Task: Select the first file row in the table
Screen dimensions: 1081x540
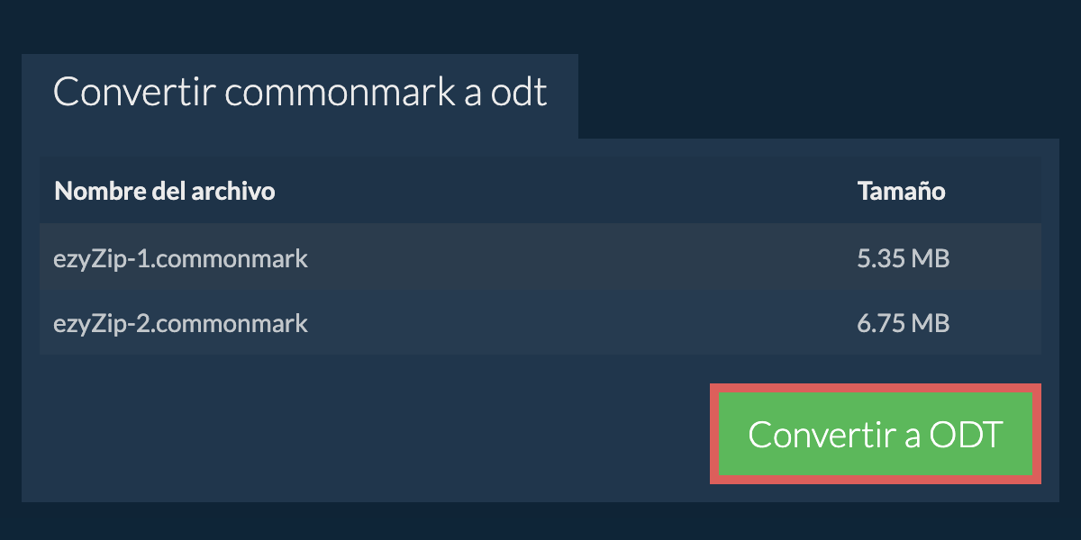Action: pyautogui.click(x=540, y=258)
